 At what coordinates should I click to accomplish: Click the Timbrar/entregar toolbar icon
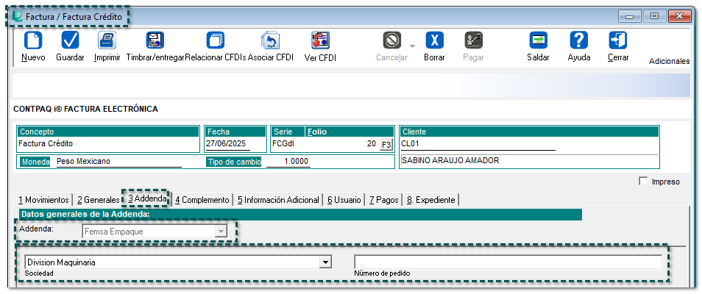click(155, 40)
